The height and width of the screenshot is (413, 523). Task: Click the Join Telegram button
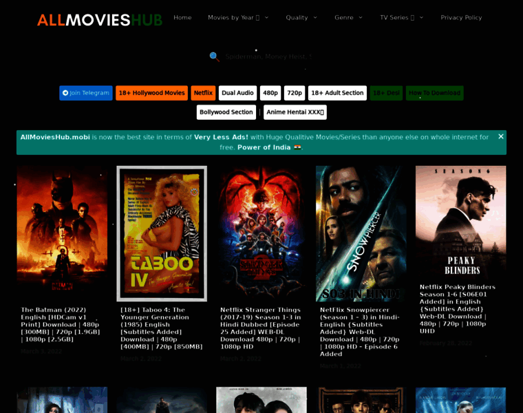pos(86,93)
